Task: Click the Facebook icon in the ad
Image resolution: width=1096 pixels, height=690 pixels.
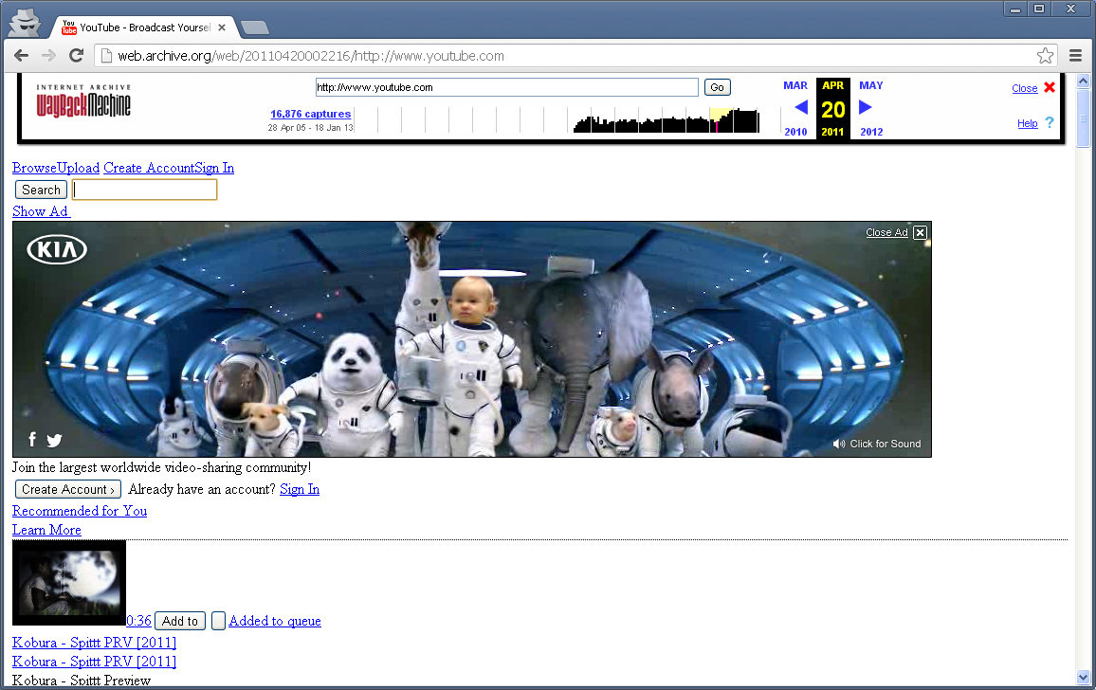Action: pyautogui.click(x=32, y=439)
